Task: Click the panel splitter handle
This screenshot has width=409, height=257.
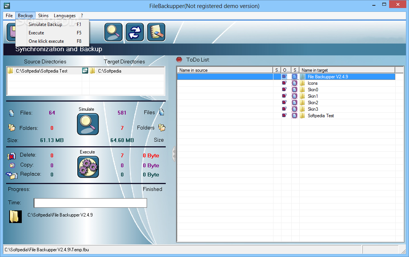Action: tap(174, 154)
